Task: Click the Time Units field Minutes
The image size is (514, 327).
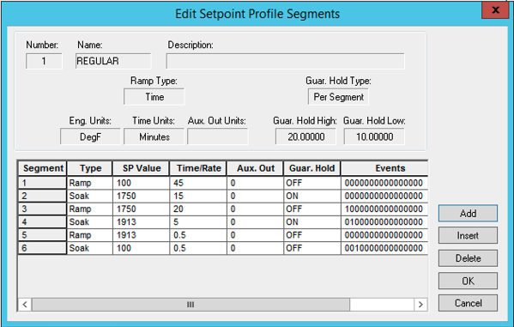Action: point(154,136)
